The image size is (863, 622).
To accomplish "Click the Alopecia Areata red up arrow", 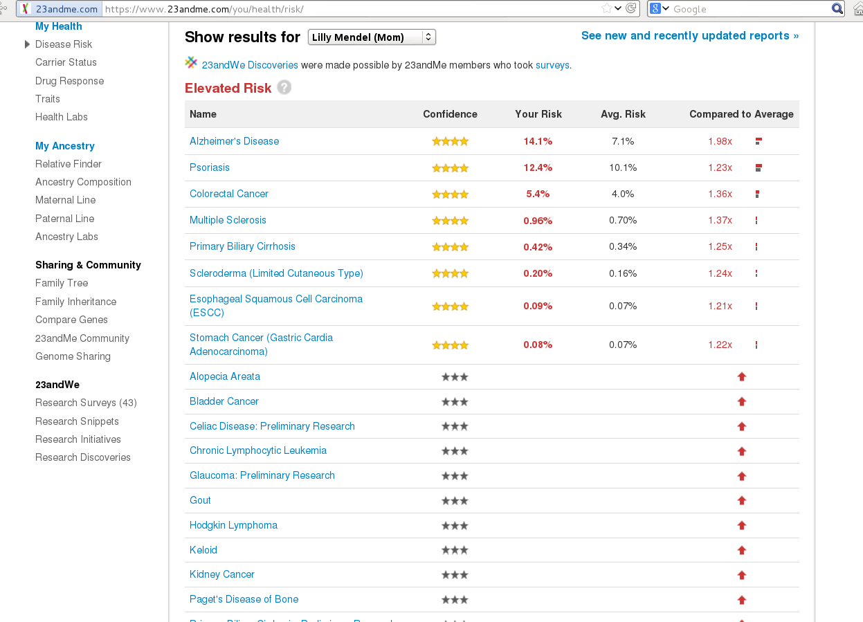I will pos(742,377).
